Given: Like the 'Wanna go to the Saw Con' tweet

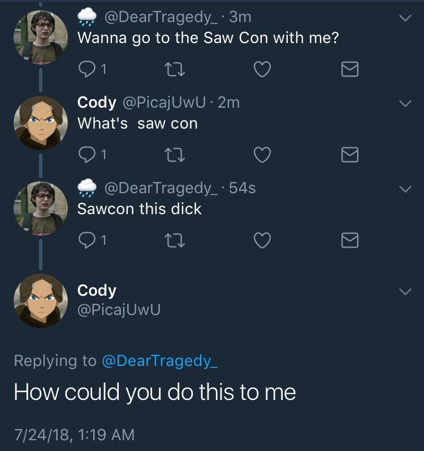Looking at the screenshot, I should tap(262, 69).
